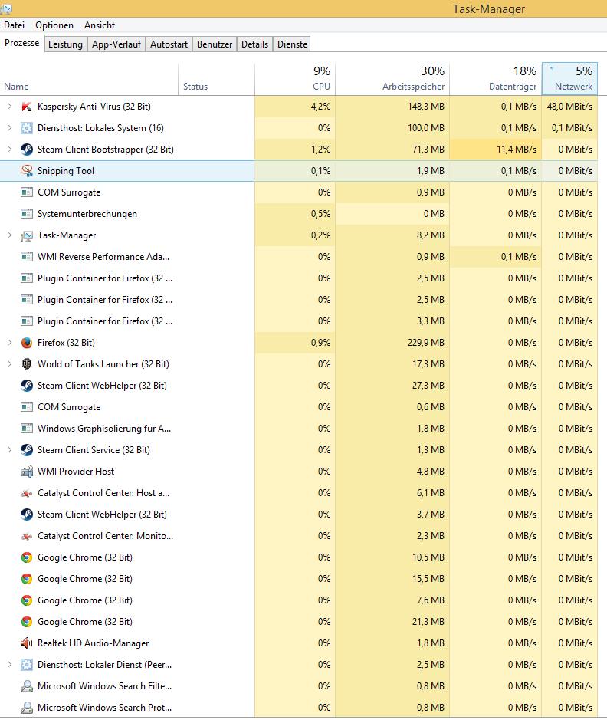Select the Systemunterbrechungen process name

[87, 214]
